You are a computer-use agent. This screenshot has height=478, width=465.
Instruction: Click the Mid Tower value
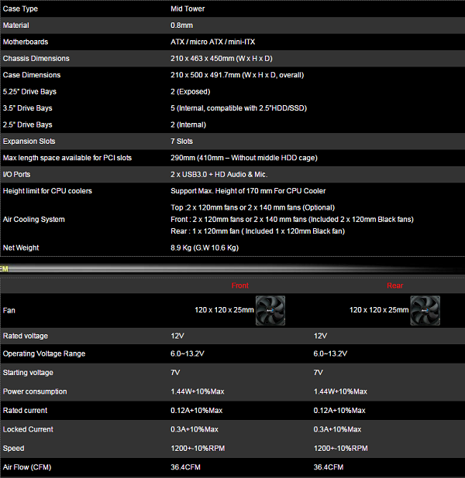[188, 9]
